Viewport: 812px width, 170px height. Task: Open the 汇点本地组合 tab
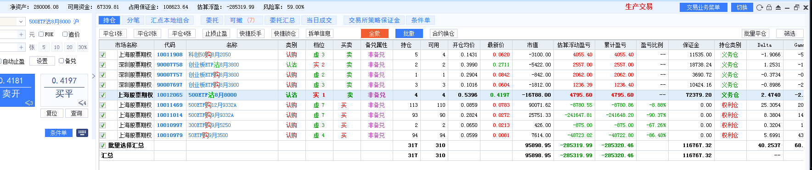pos(170,20)
